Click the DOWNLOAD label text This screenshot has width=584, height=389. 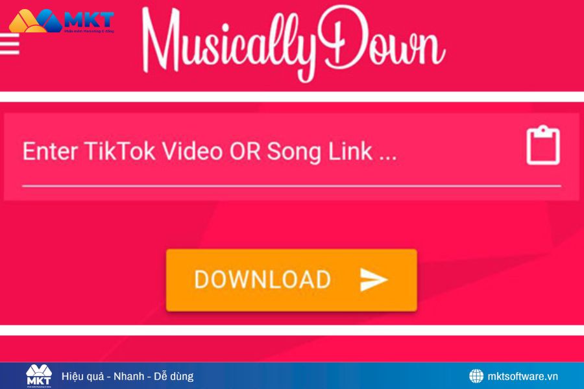point(263,279)
